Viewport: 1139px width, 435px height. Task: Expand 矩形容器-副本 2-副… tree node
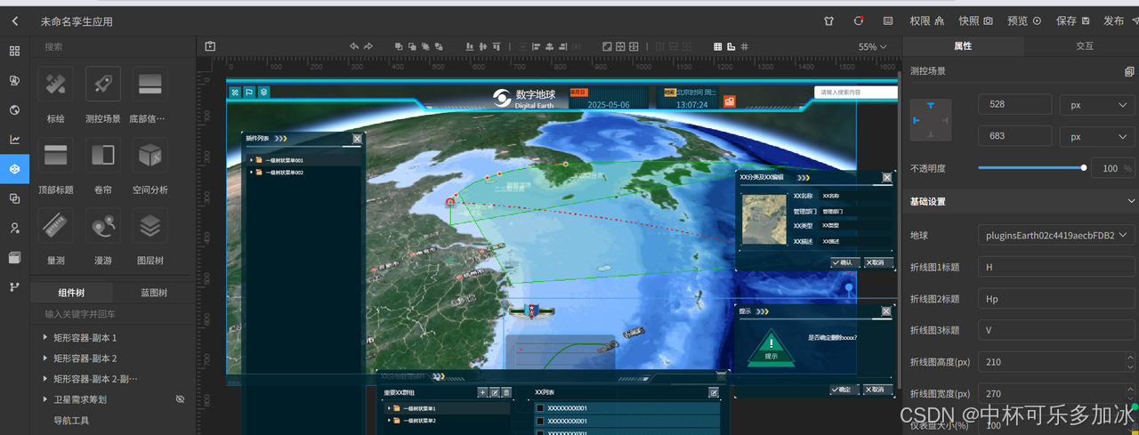45,379
